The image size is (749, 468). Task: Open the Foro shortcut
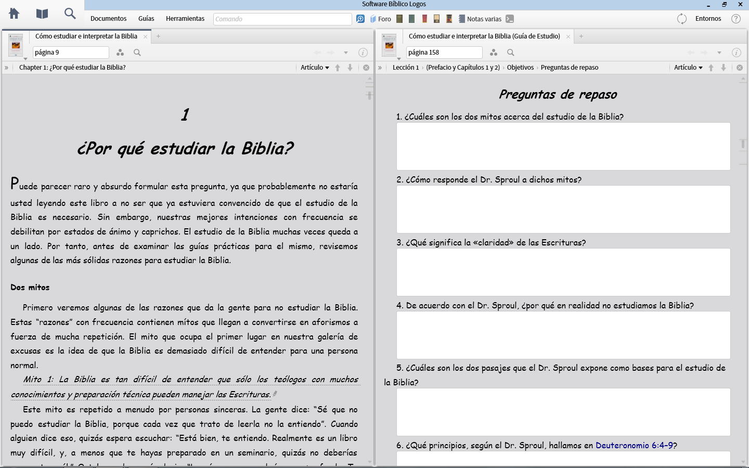(381, 19)
